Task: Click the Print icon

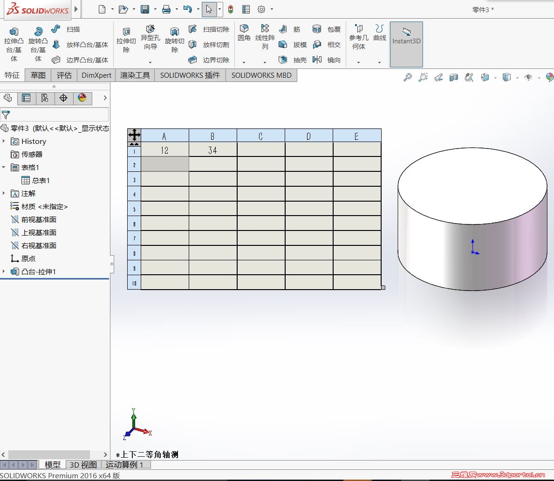Action: coord(166,9)
